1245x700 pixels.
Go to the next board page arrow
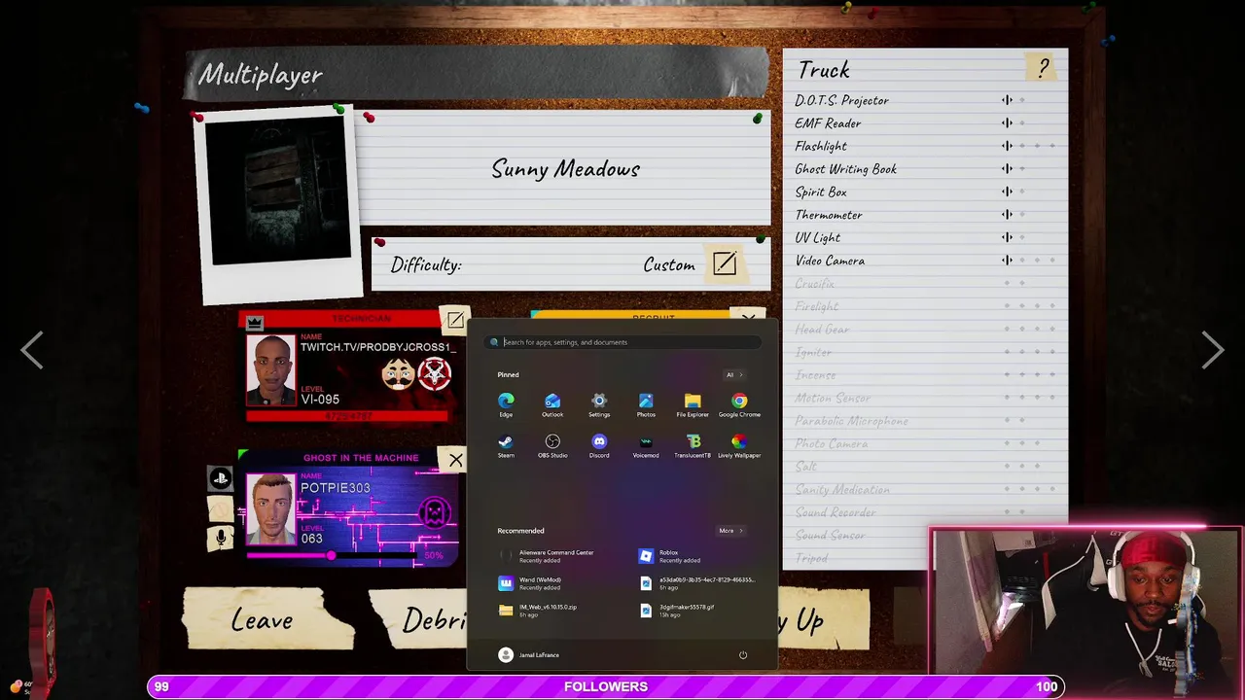point(1212,350)
